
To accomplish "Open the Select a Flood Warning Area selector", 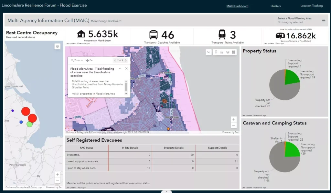I will point(294,20).
